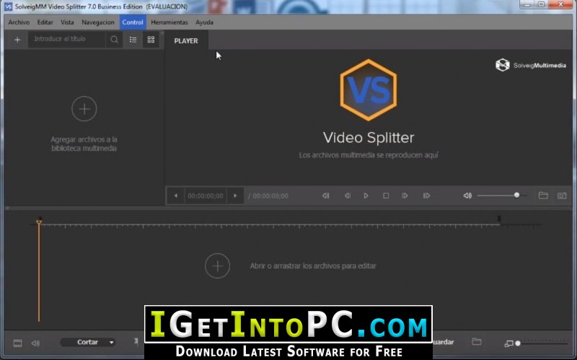This screenshot has height=360, width=577.
Task: Toggle the video track filmstrip icon
Action: [x=17, y=343]
